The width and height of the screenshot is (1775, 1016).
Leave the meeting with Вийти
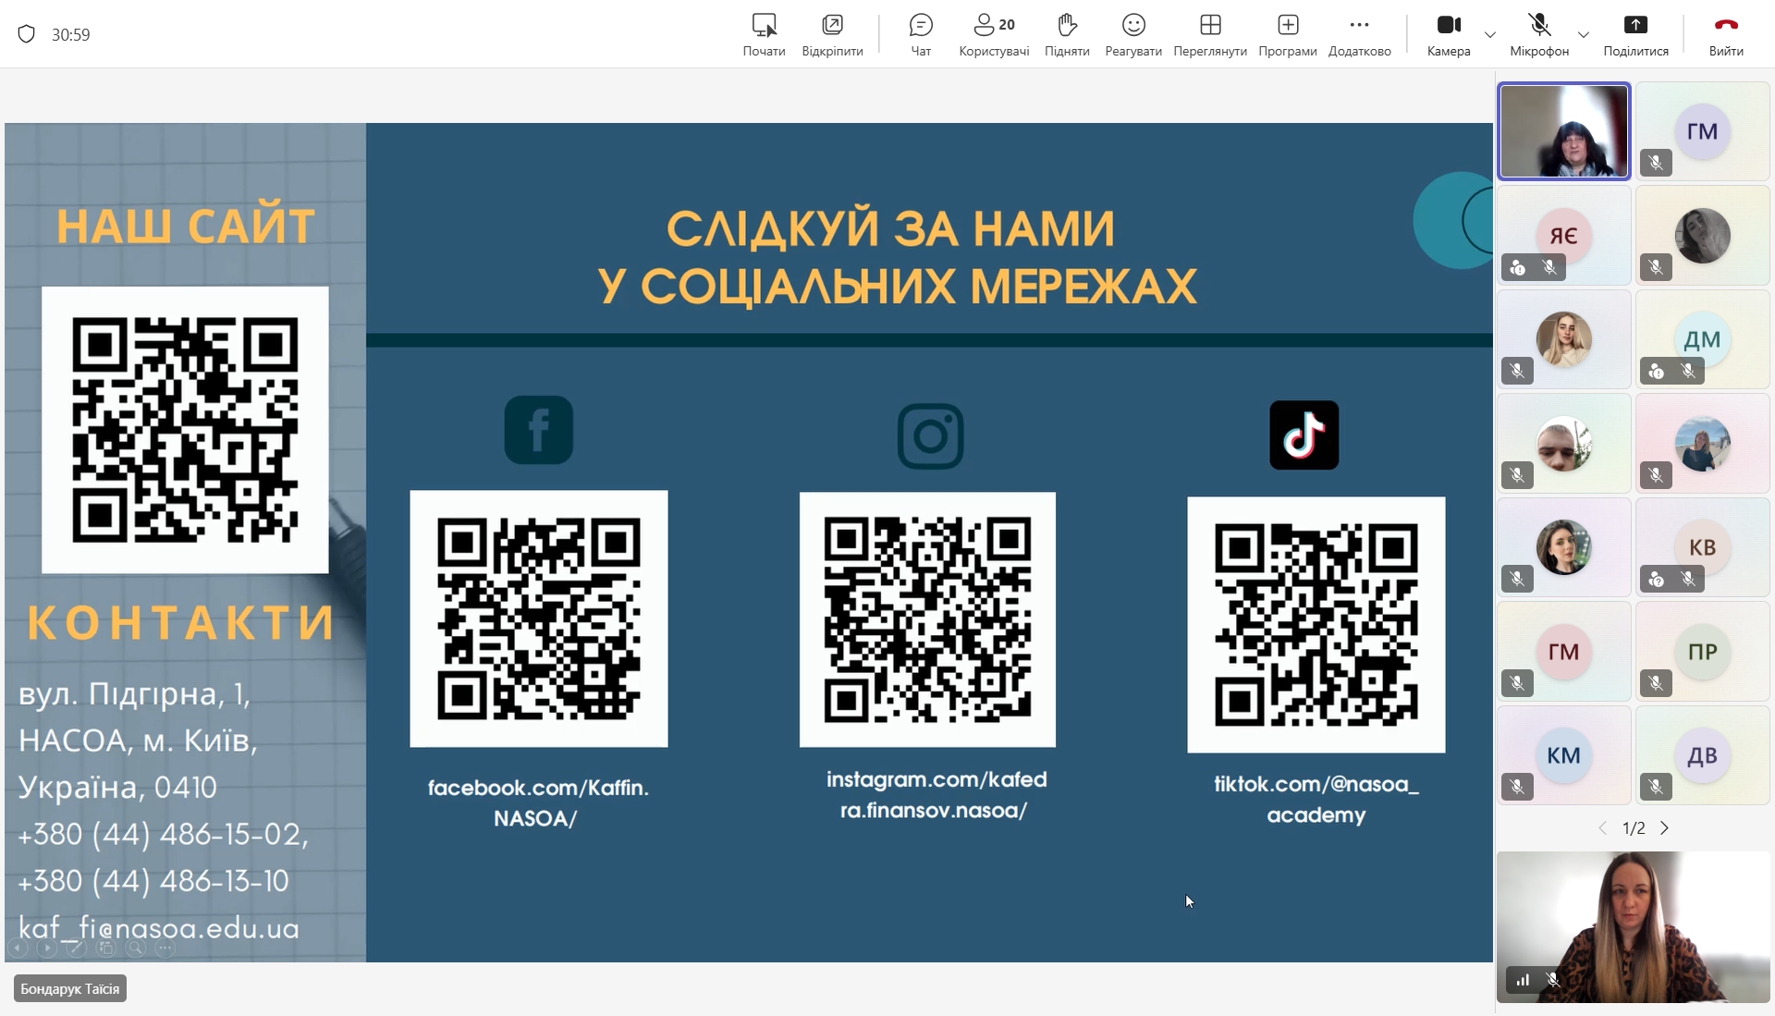click(x=1726, y=34)
